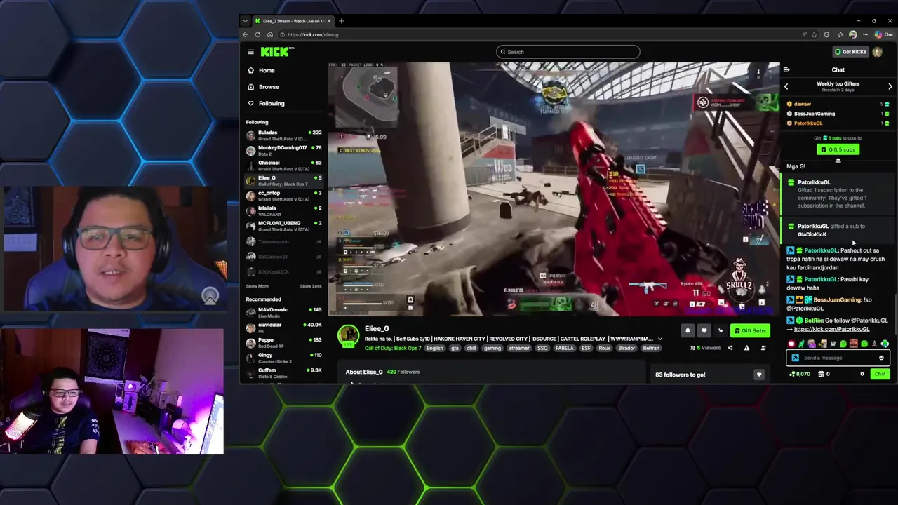The width and height of the screenshot is (898, 505).
Task: Open a new browser tab
Action: 342,21
